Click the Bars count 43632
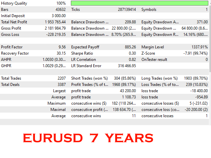This screenshot has width=211, height=158. point(59,10)
